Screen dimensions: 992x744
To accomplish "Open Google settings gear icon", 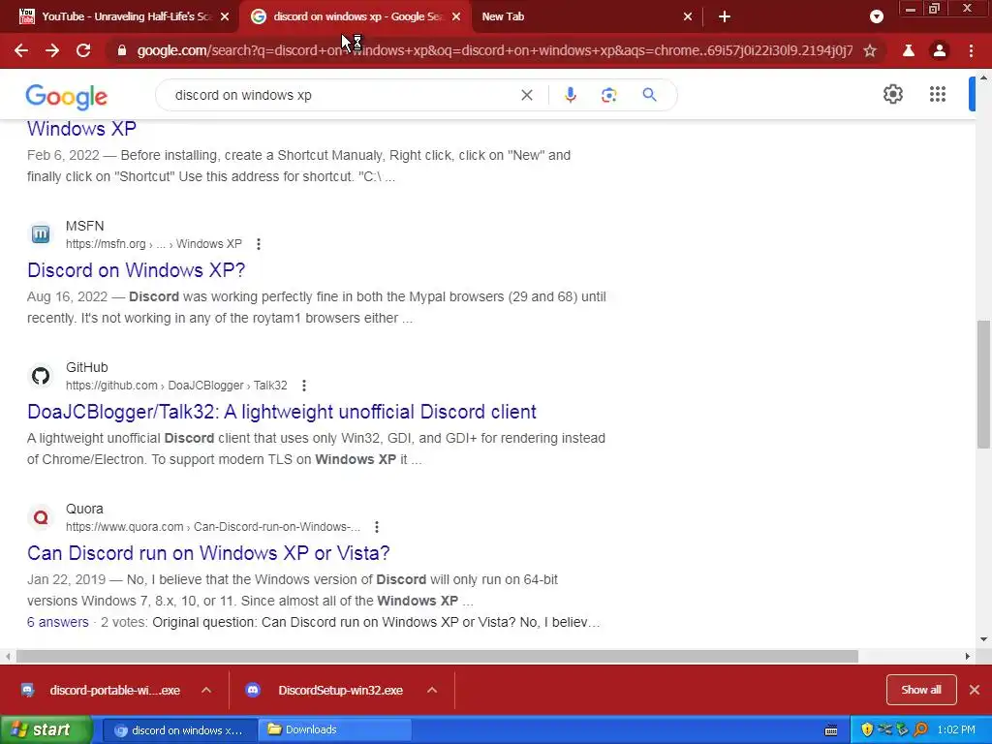I will 892,94.
